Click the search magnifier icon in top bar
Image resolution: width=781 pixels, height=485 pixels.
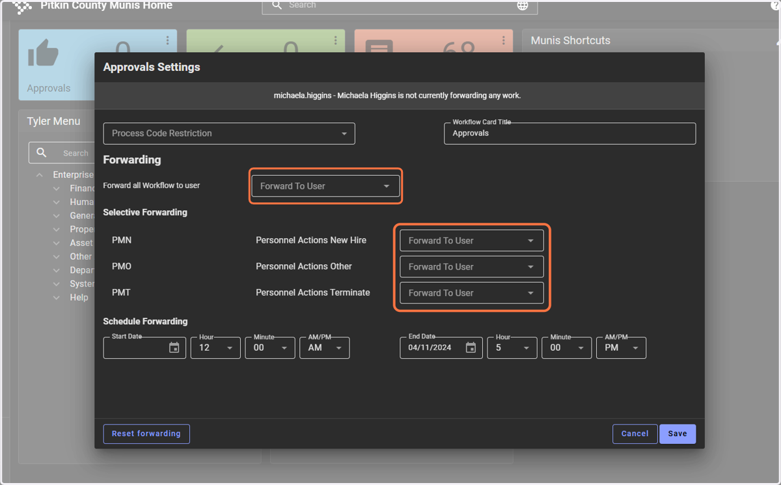(x=277, y=5)
